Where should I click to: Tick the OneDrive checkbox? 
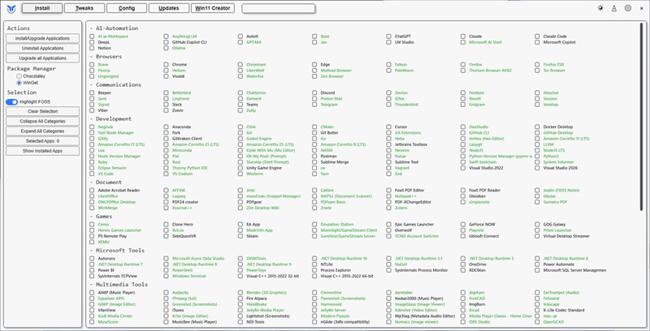pos(463,264)
